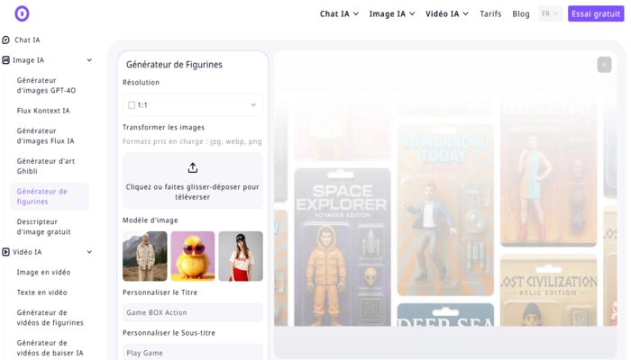Open Descripteur d'image gratuit

pyautogui.click(x=43, y=227)
